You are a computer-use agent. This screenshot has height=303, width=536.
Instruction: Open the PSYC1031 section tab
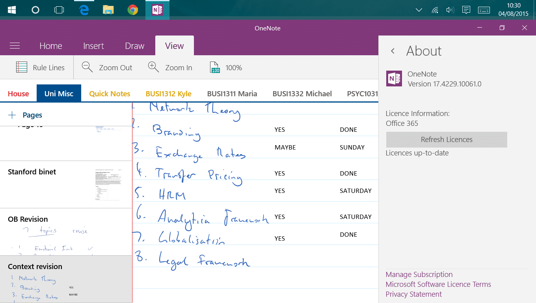tap(362, 94)
